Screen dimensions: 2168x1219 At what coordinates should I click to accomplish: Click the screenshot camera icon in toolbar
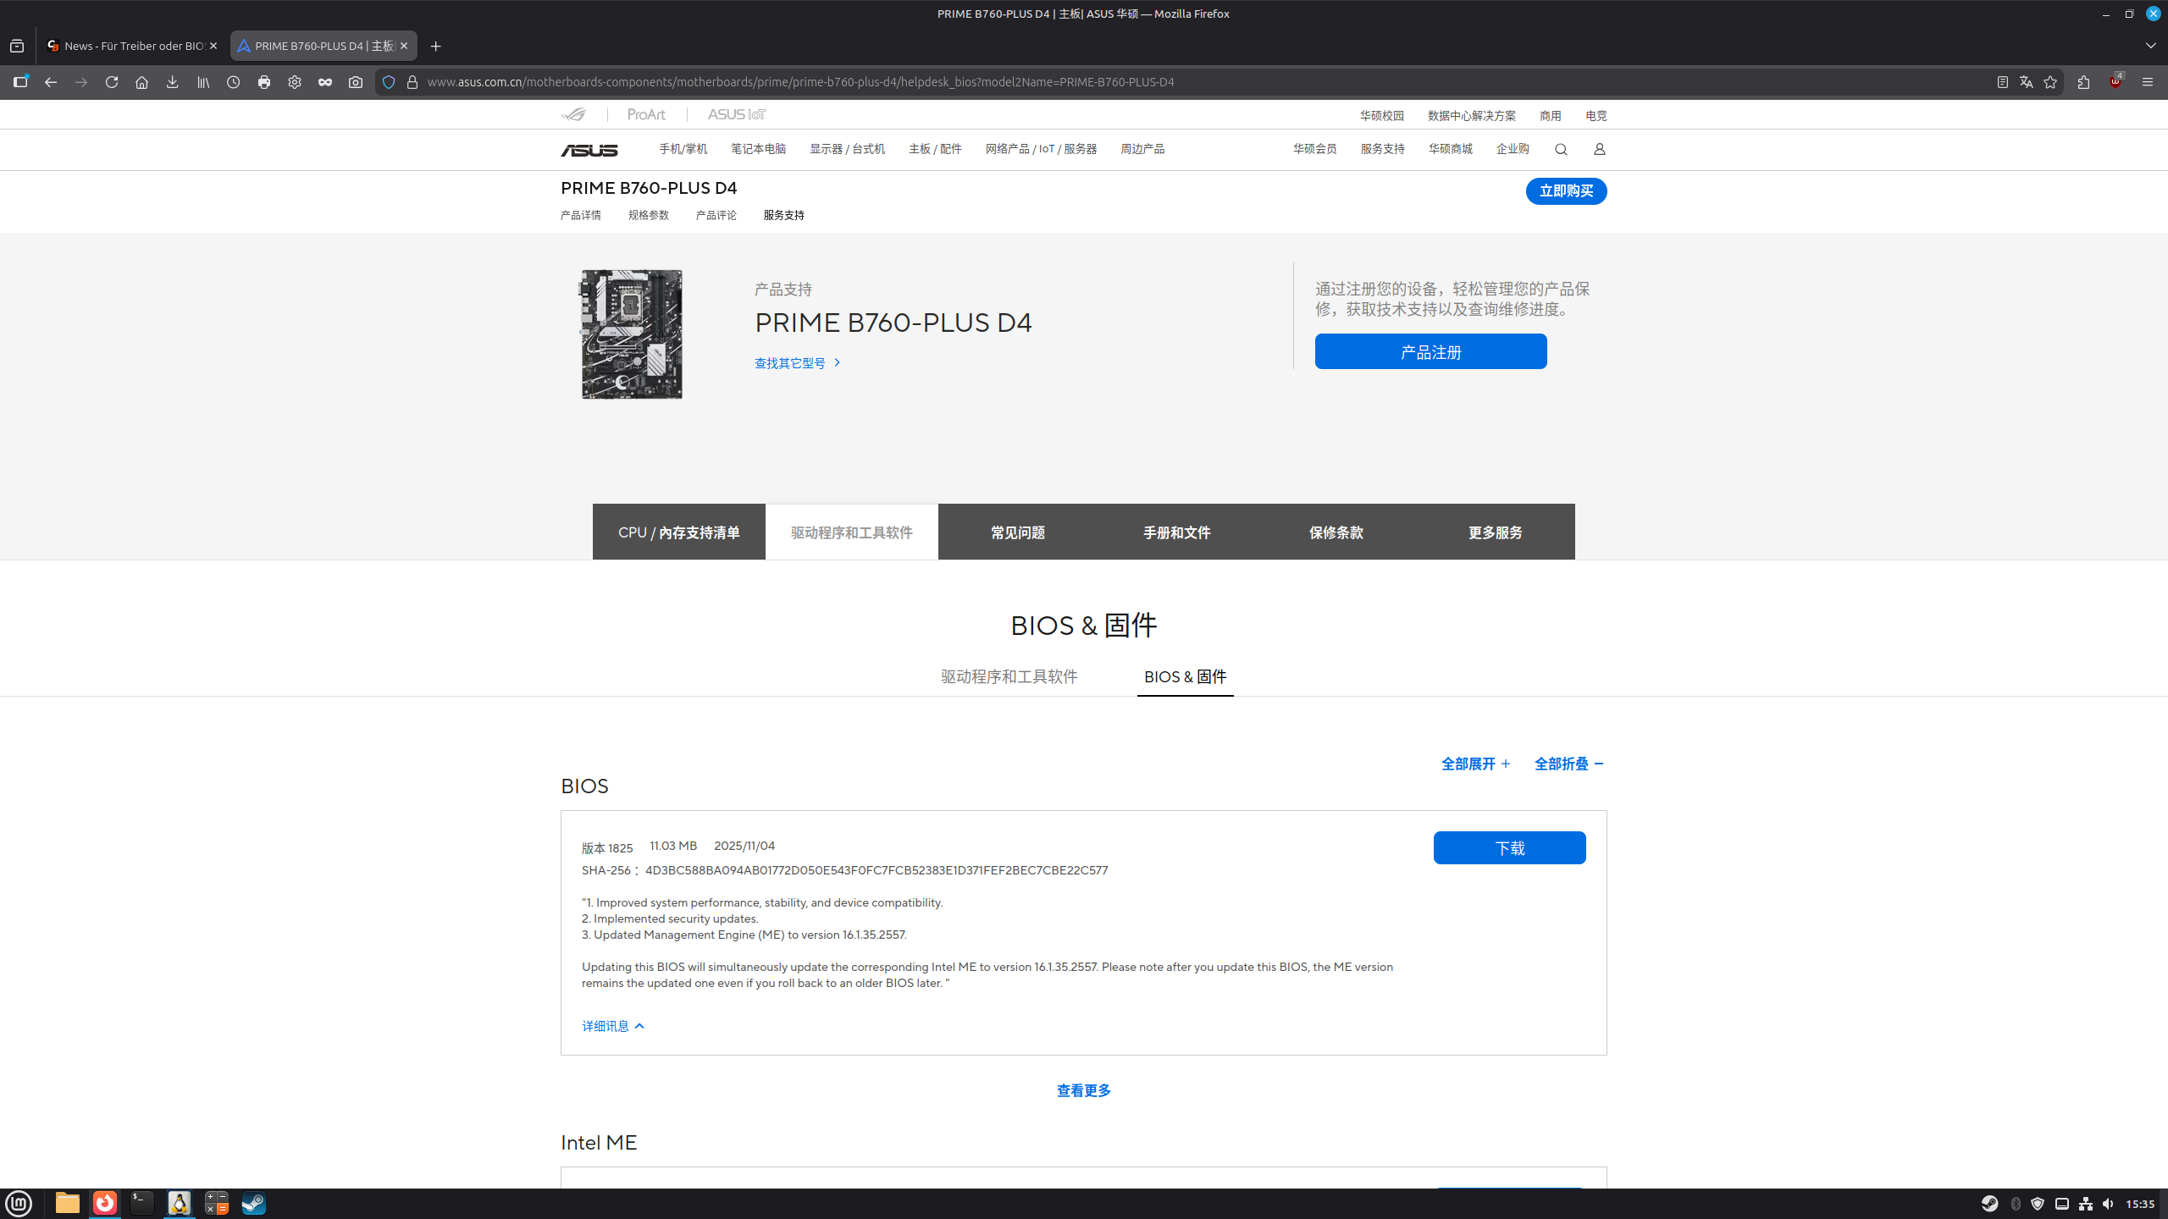(356, 82)
